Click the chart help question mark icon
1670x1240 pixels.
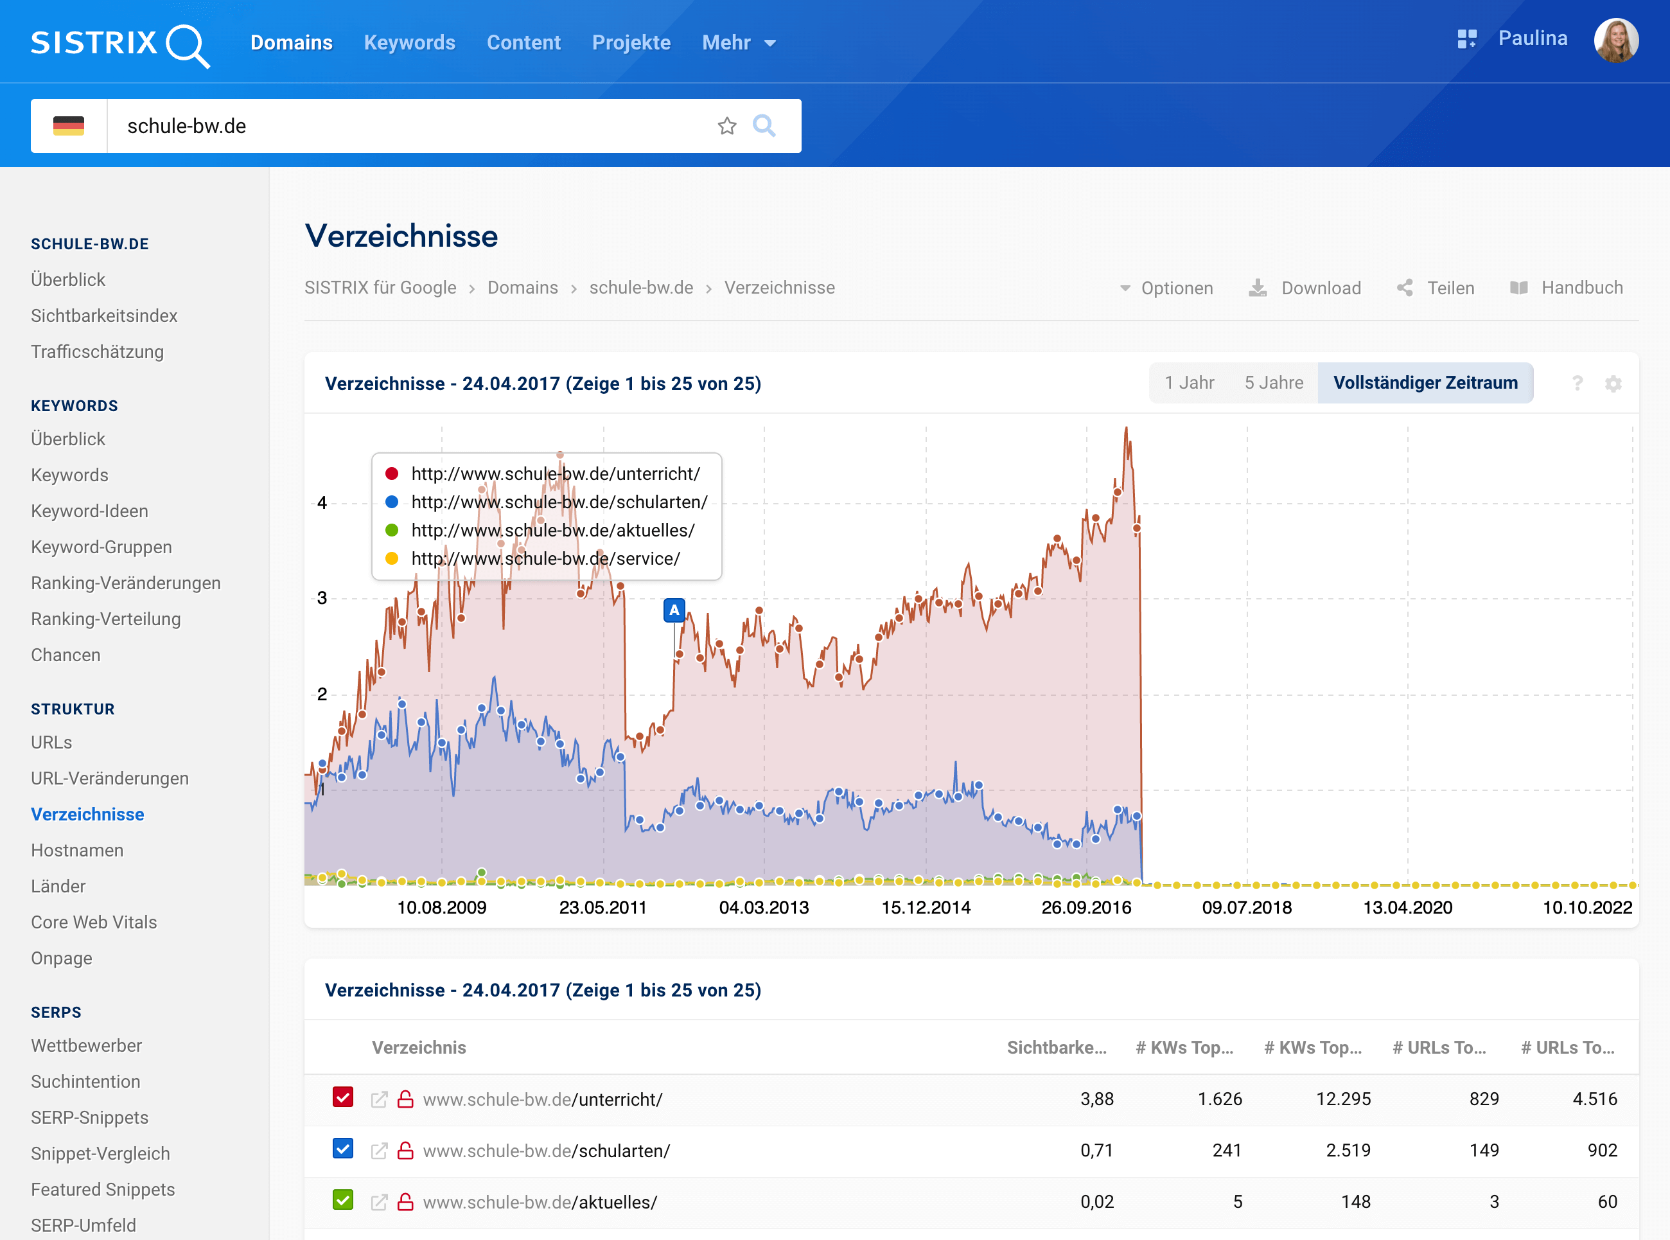pyautogui.click(x=1577, y=384)
